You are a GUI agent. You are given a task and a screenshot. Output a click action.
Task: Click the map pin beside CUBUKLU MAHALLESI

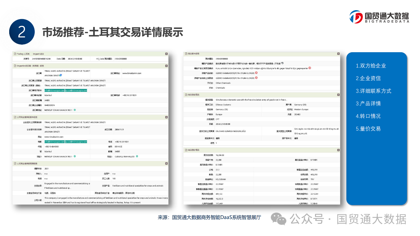[137, 157]
